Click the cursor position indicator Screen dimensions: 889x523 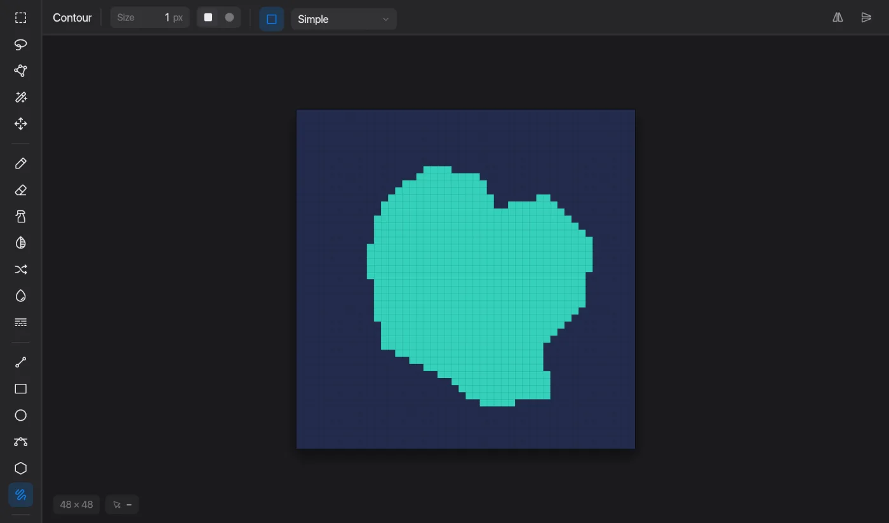[122, 505]
